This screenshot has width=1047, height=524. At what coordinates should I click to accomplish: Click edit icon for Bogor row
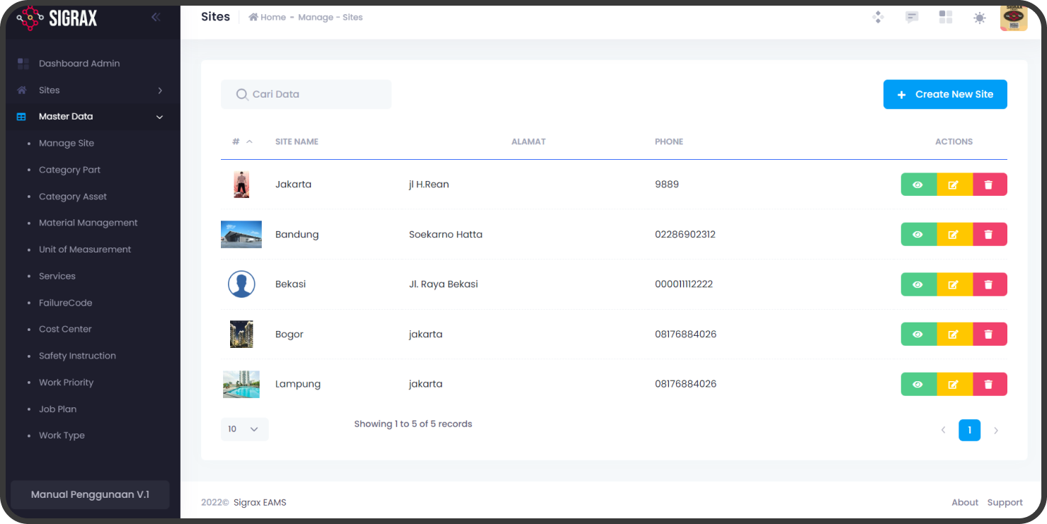click(954, 334)
